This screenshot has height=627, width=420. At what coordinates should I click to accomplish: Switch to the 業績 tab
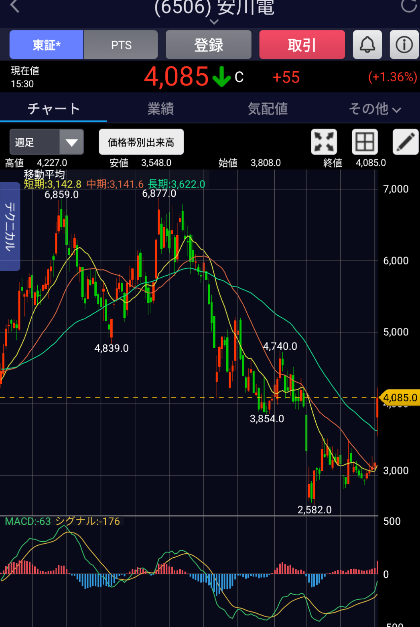point(160,109)
